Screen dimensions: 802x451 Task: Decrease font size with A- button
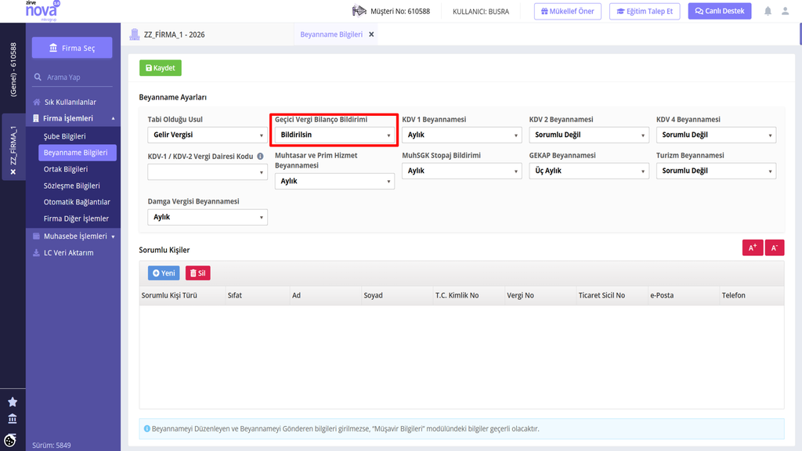775,248
